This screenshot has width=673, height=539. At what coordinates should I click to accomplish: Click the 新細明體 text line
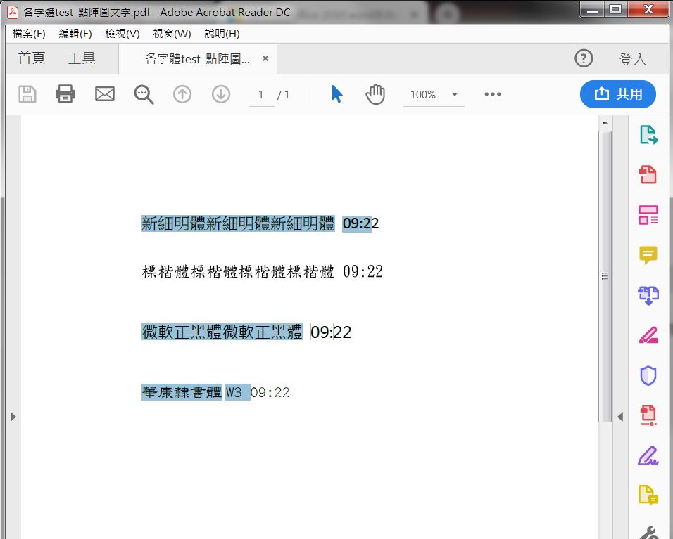pyautogui.click(x=238, y=223)
